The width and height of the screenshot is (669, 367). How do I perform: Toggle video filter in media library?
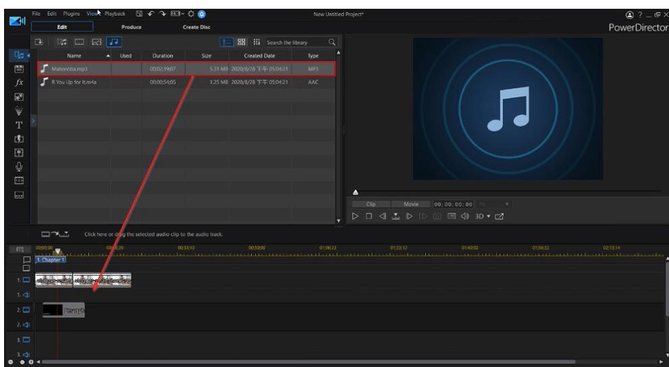coord(80,42)
